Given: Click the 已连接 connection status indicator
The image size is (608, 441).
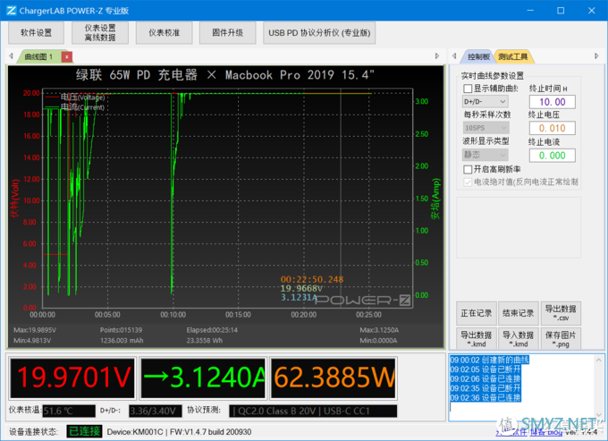Looking at the screenshot, I should pyautogui.click(x=84, y=431).
